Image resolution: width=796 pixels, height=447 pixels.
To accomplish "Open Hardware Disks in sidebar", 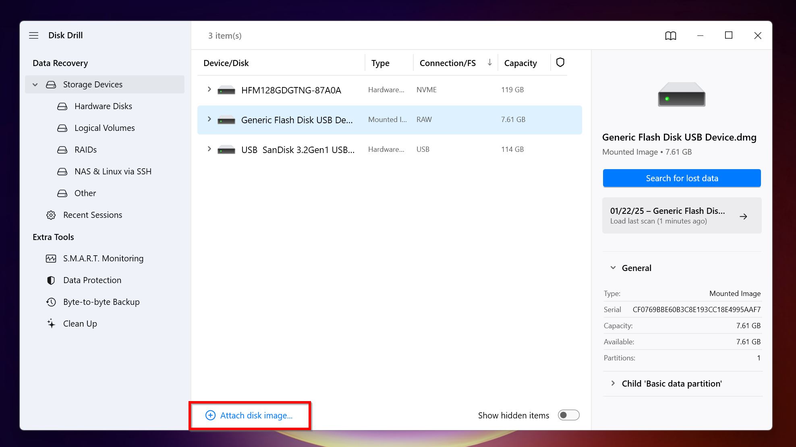I will (x=103, y=106).
